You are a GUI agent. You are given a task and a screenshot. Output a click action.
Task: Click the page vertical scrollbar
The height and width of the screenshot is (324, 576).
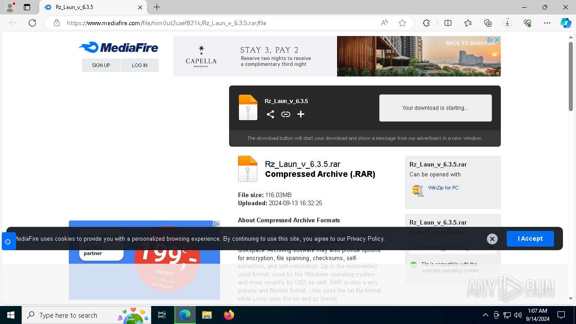pyautogui.click(x=571, y=76)
